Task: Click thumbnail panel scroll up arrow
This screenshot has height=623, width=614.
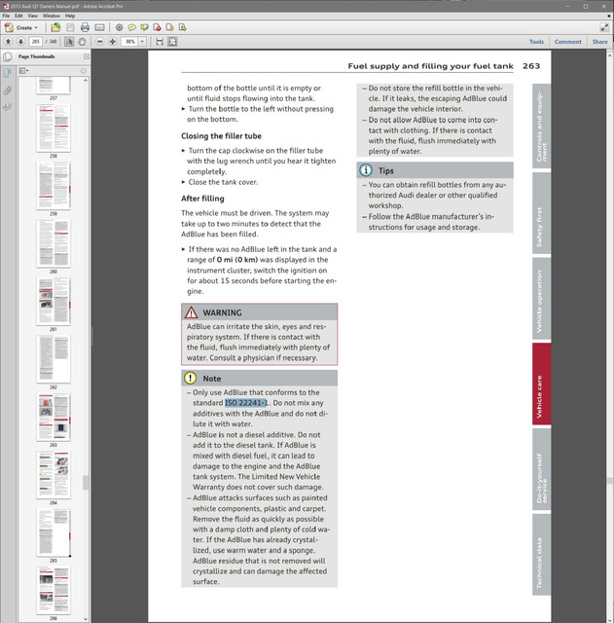Action: point(86,80)
